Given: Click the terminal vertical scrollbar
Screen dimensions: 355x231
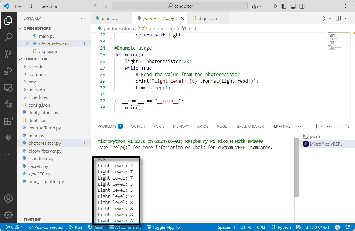Looking at the screenshot, I should point(297,168).
